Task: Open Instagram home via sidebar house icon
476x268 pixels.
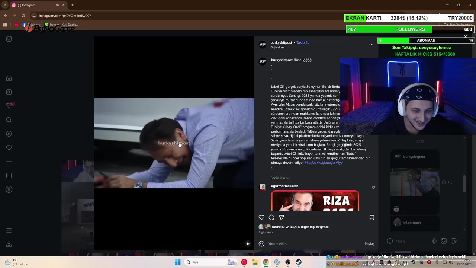Action: 9,78
